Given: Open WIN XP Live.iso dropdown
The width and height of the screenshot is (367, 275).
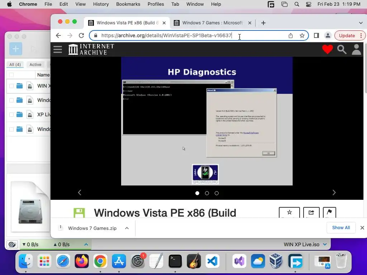Looking at the screenshot, I should coord(325,245).
